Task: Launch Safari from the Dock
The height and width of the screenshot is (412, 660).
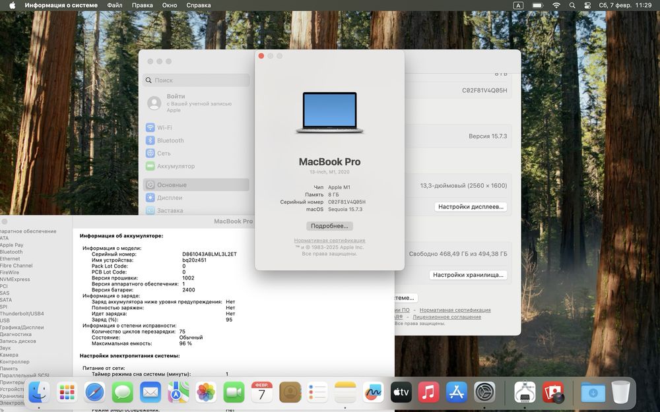Action: (x=94, y=392)
